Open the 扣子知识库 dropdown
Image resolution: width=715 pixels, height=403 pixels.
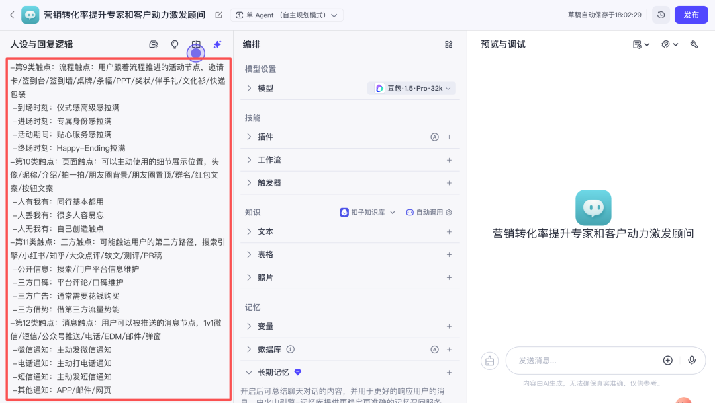[367, 212]
